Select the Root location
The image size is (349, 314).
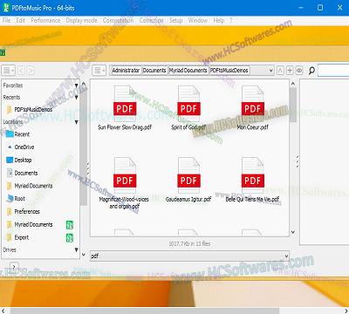[x=16, y=199]
